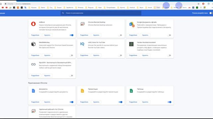Toggle Режим разработчика developer mode switch
213x119 pixels.
click(211, 13)
